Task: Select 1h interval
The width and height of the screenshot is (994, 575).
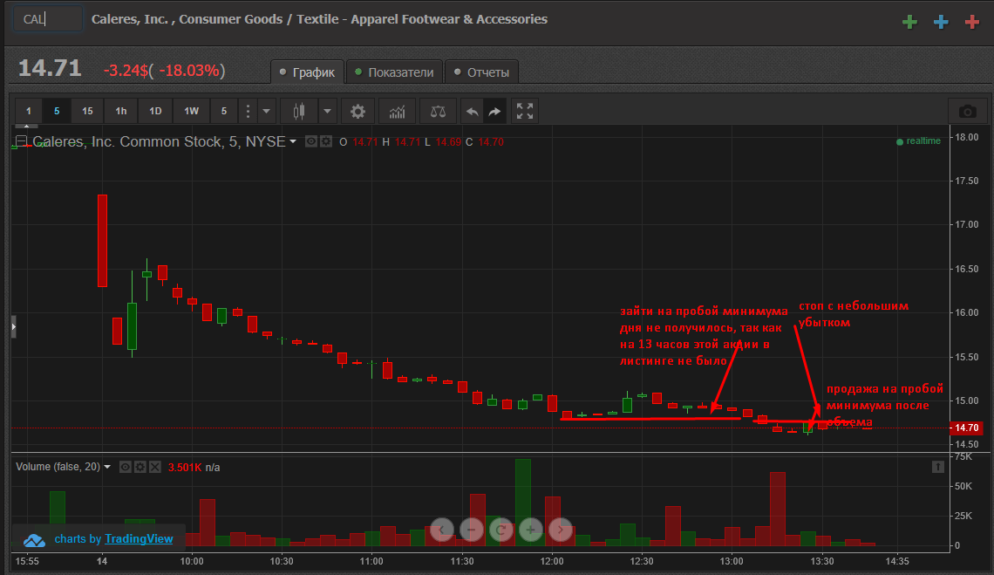Action: [121, 112]
